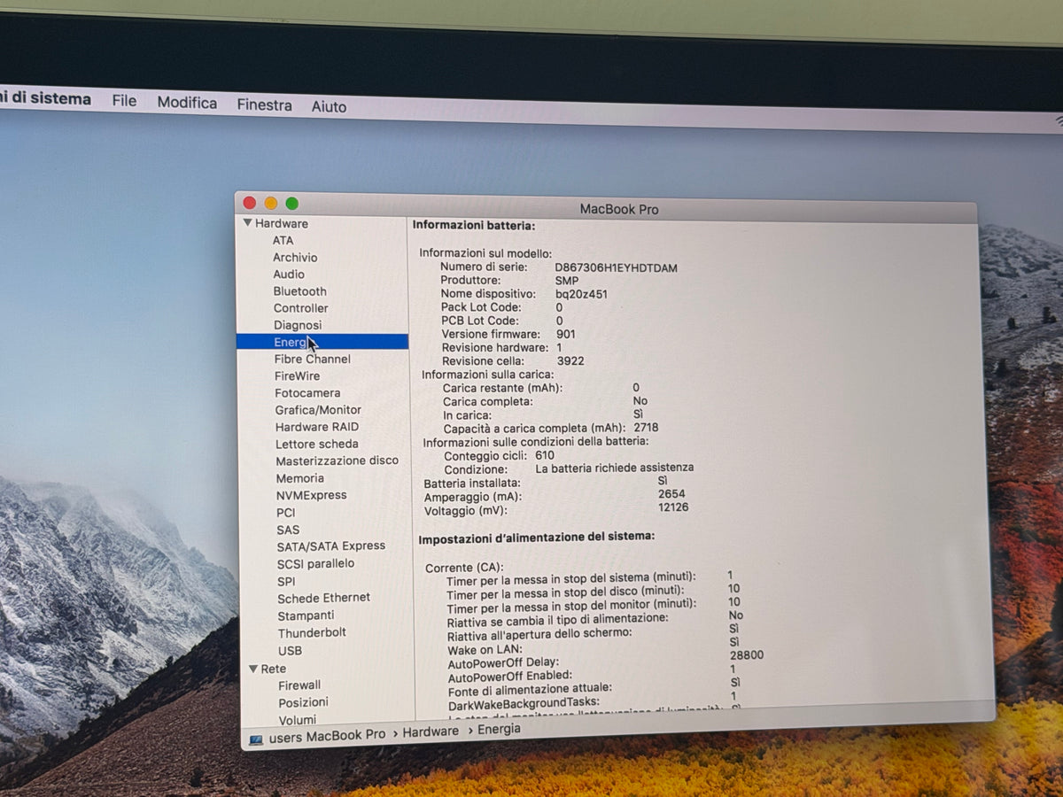Click the green zoom window button
This screenshot has height=797, width=1063.
[291, 203]
